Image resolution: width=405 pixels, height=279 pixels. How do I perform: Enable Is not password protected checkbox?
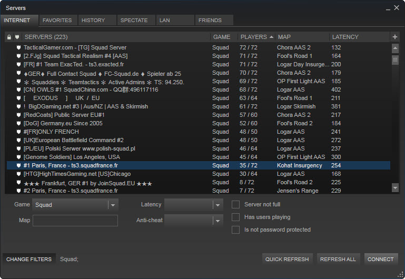tap(235, 230)
